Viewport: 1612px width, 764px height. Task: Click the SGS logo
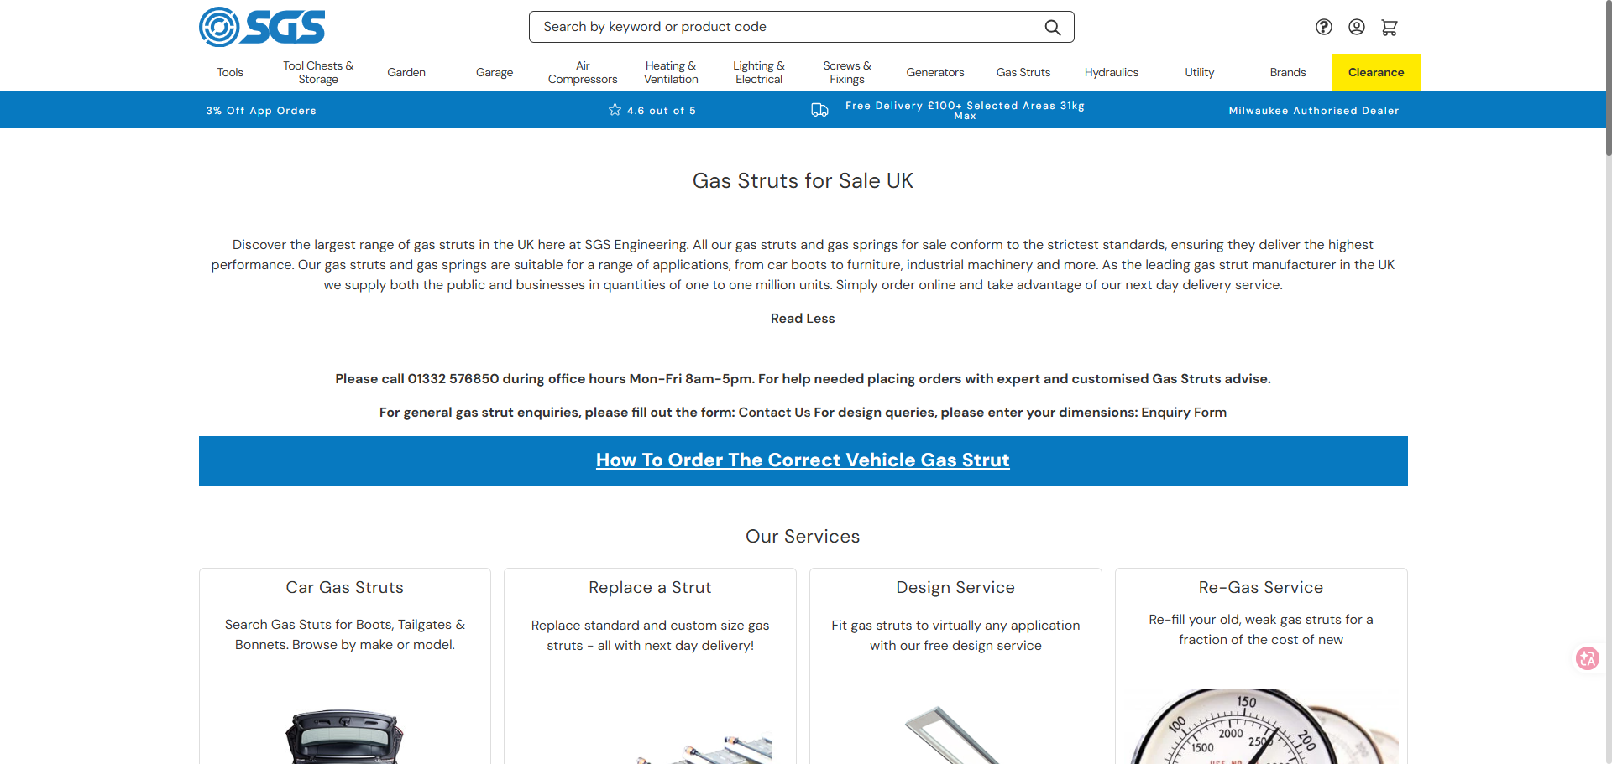[x=262, y=27]
